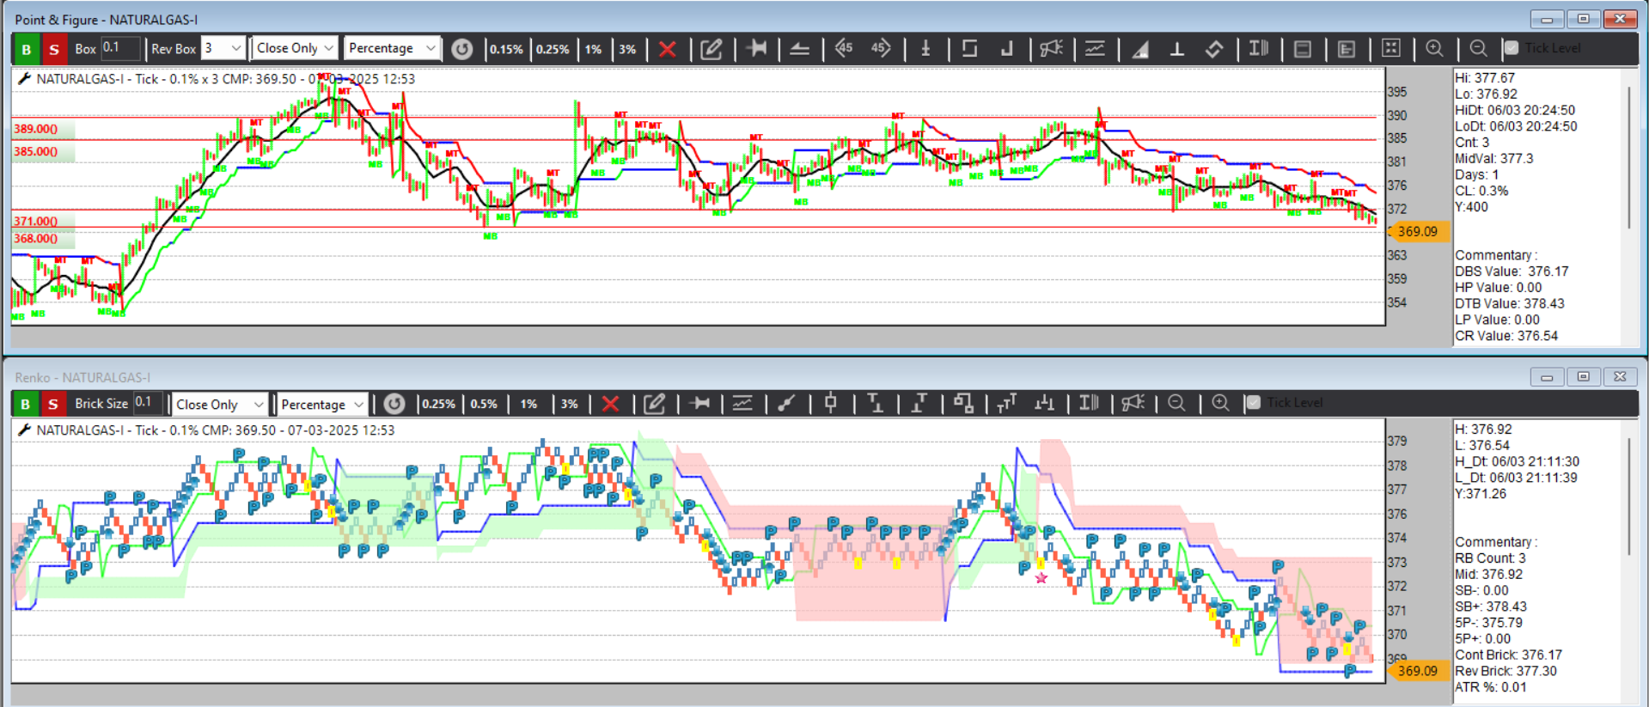1649x707 pixels.
Task: Click the single brick candle icon in Renko
Action: click(x=830, y=403)
